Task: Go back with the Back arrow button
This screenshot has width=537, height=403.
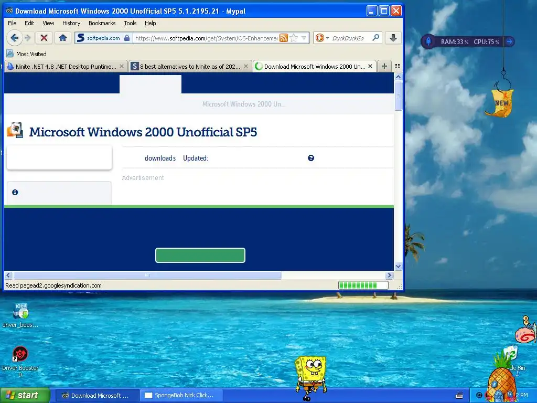Action: 14,38
